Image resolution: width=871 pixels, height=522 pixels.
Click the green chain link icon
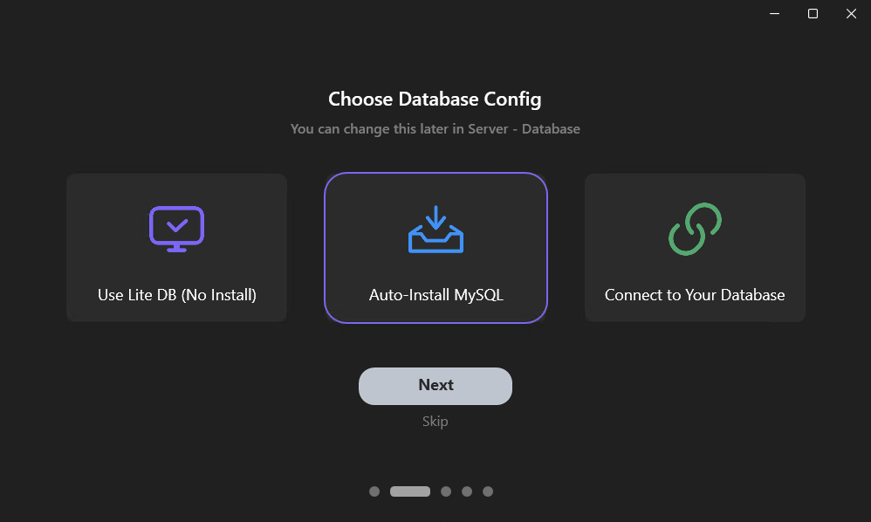(x=695, y=229)
